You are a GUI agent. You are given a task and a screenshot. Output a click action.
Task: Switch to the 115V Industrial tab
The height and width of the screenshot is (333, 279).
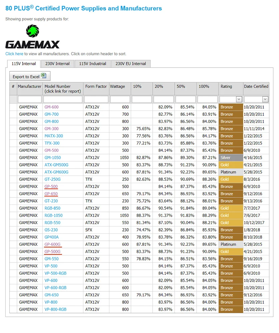pos(93,64)
